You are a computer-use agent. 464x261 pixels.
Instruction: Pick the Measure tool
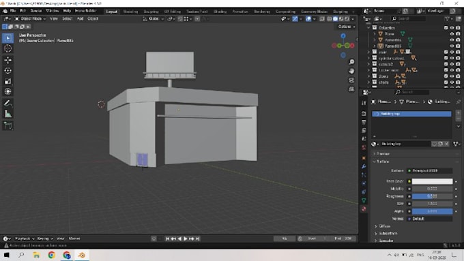click(x=8, y=114)
